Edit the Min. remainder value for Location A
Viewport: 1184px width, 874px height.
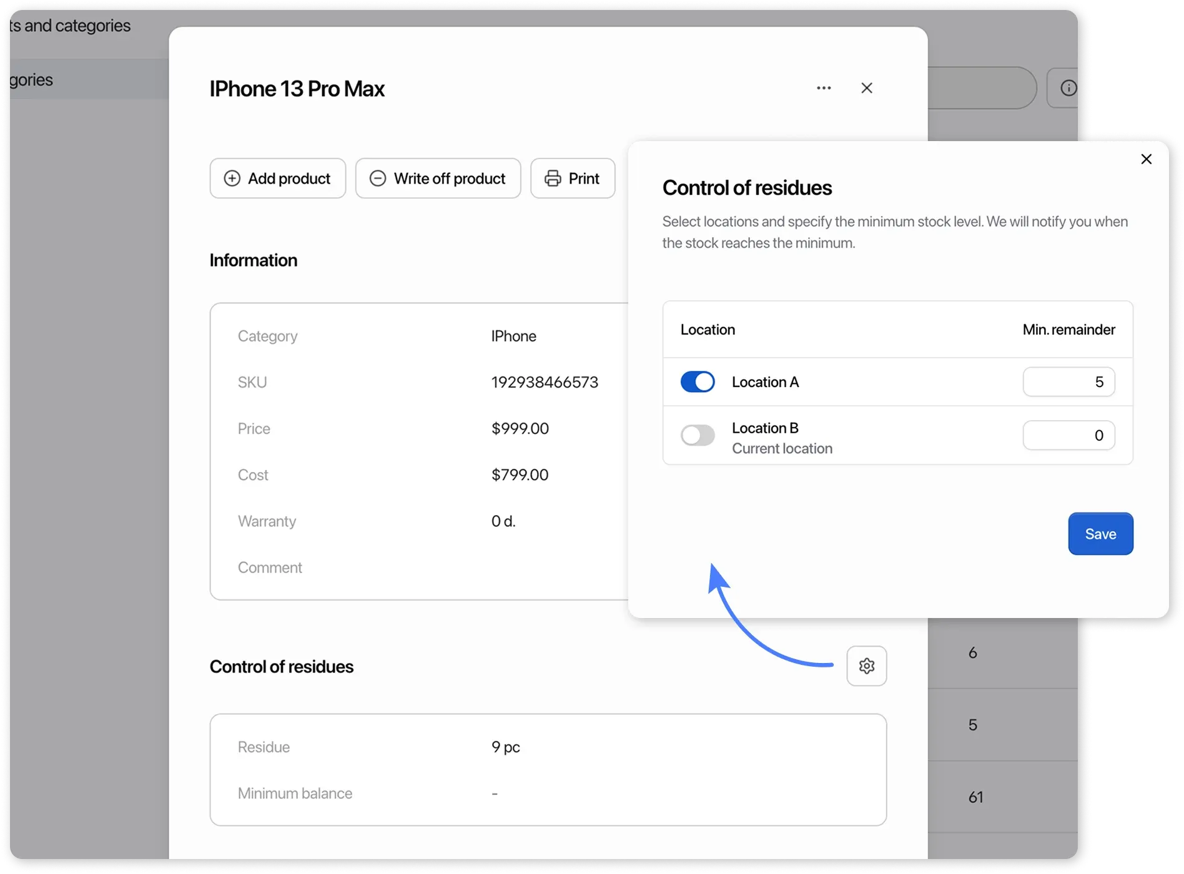point(1068,381)
